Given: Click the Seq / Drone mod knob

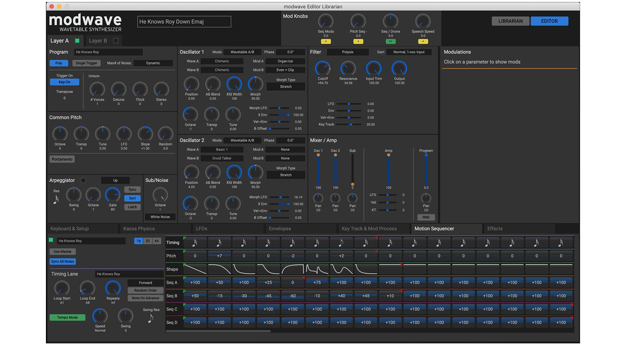Looking at the screenshot, I should [x=390, y=21].
